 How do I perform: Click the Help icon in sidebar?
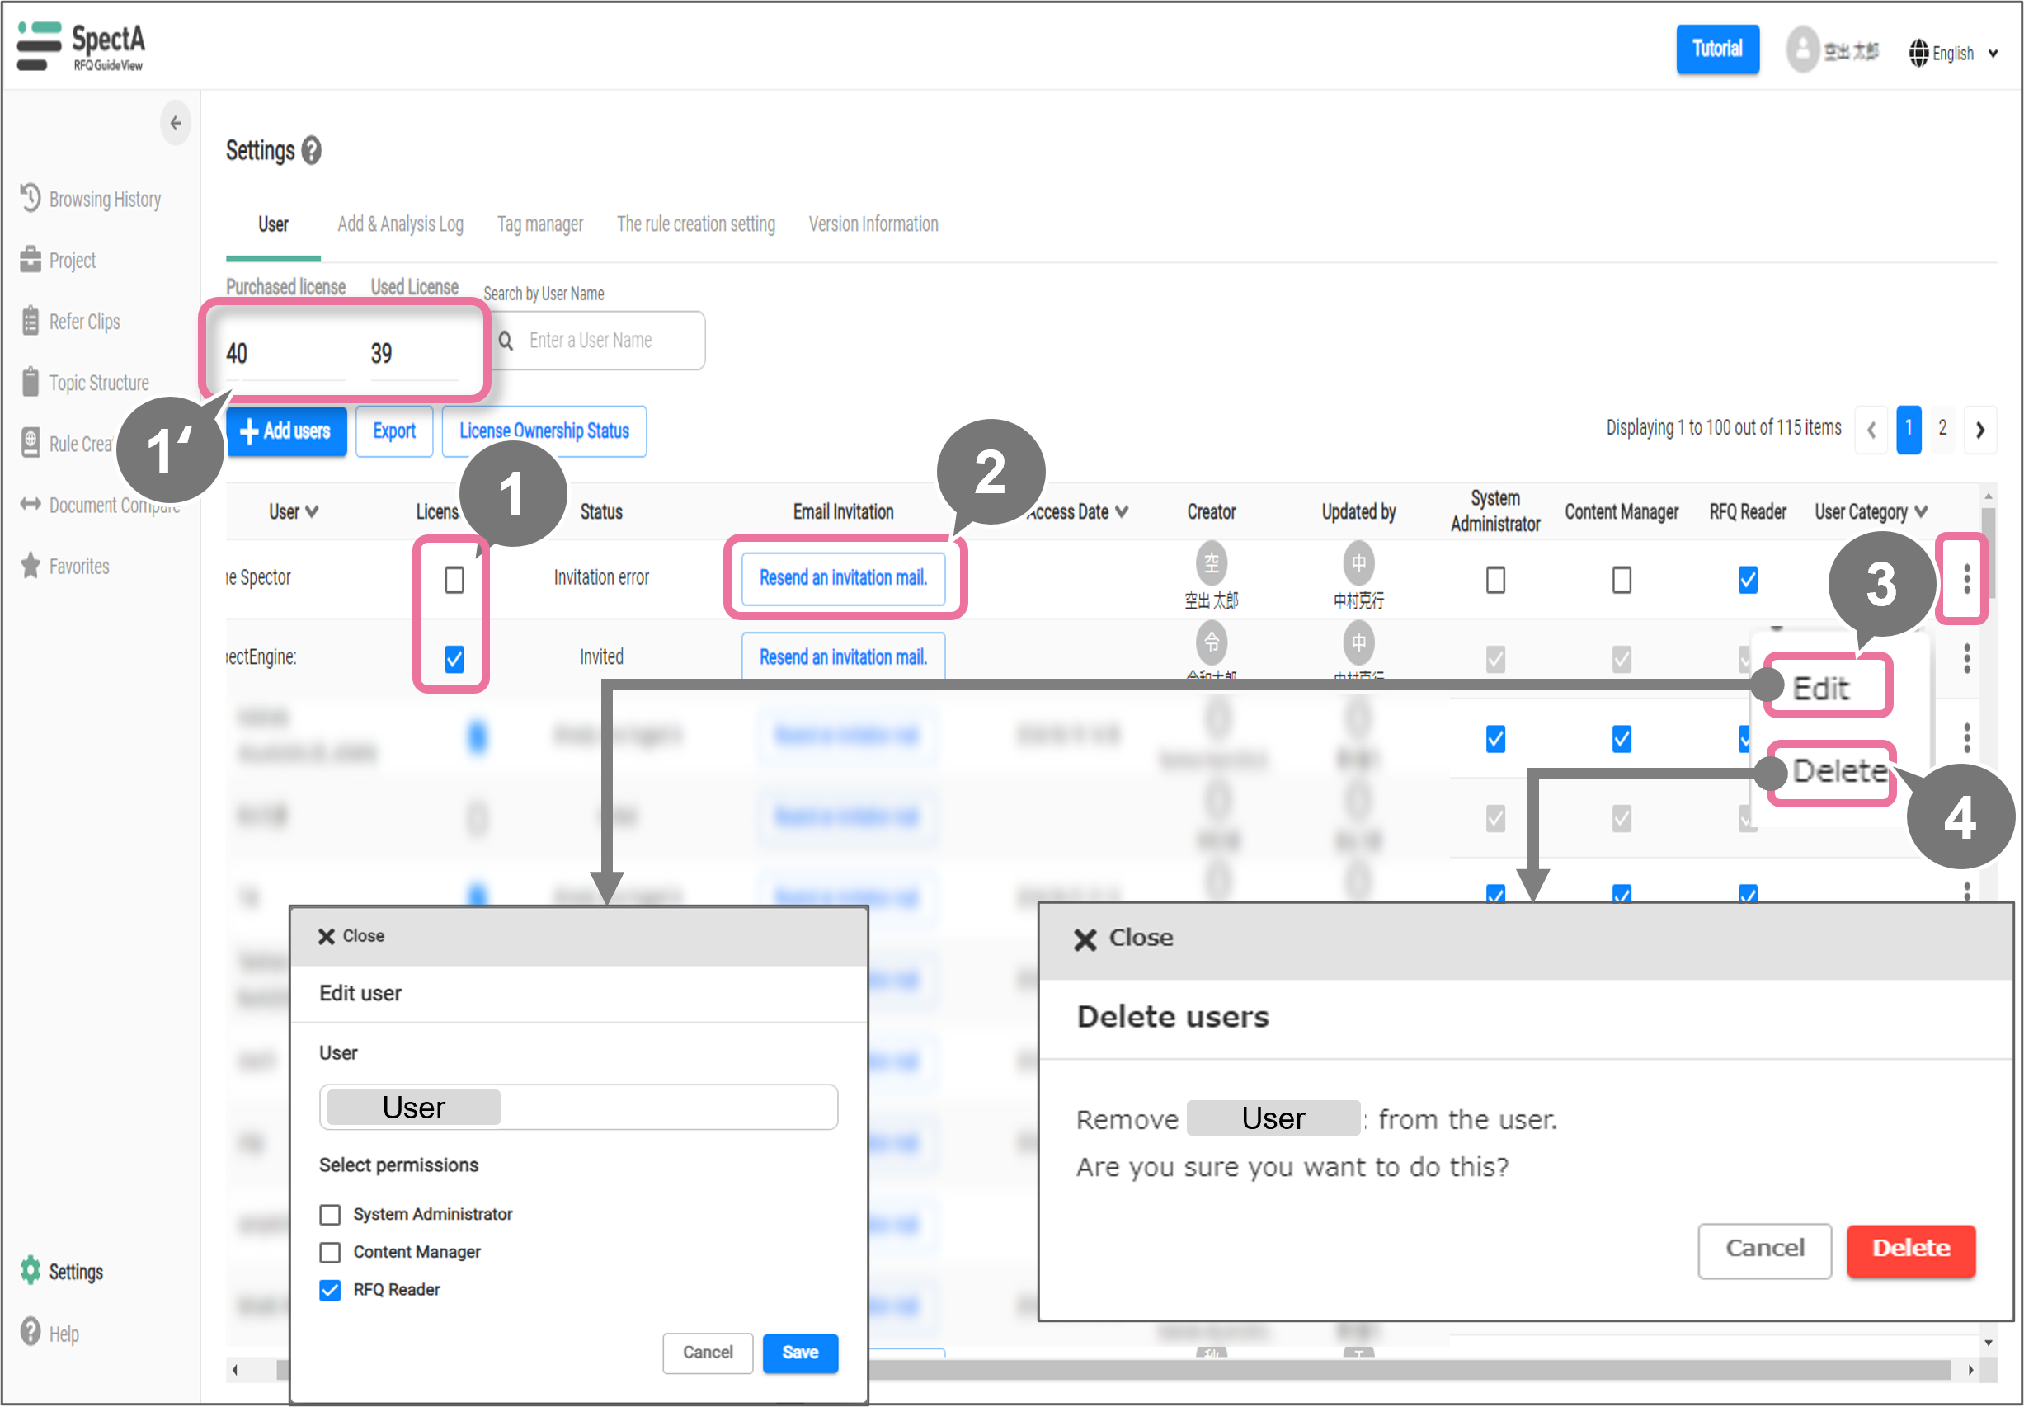click(31, 1332)
